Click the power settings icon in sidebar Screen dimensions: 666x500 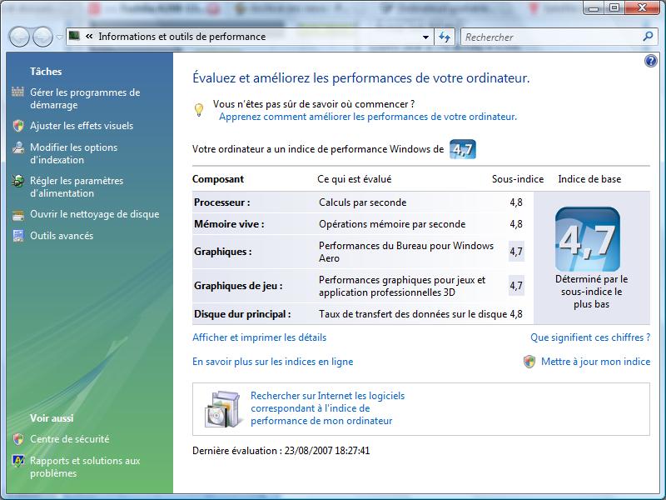click(x=18, y=181)
